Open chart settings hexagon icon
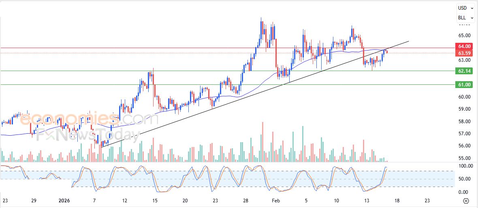This screenshot has height=208, width=478. point(466,201)
